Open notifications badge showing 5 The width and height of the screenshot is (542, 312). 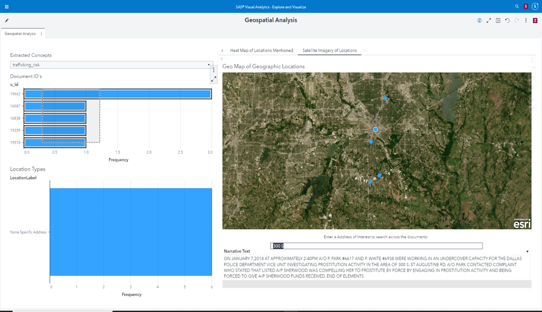coord(526,6)
